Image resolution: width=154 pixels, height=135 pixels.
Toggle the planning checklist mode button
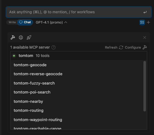click(x=142, y=22)
